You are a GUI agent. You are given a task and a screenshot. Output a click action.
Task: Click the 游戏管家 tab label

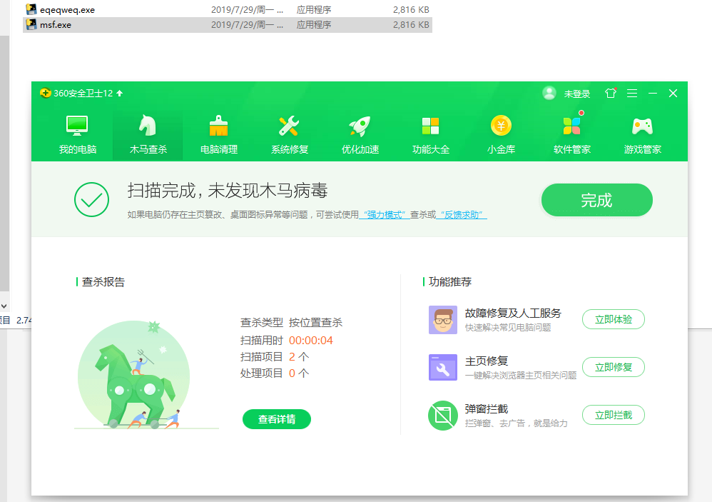(643, 149)
